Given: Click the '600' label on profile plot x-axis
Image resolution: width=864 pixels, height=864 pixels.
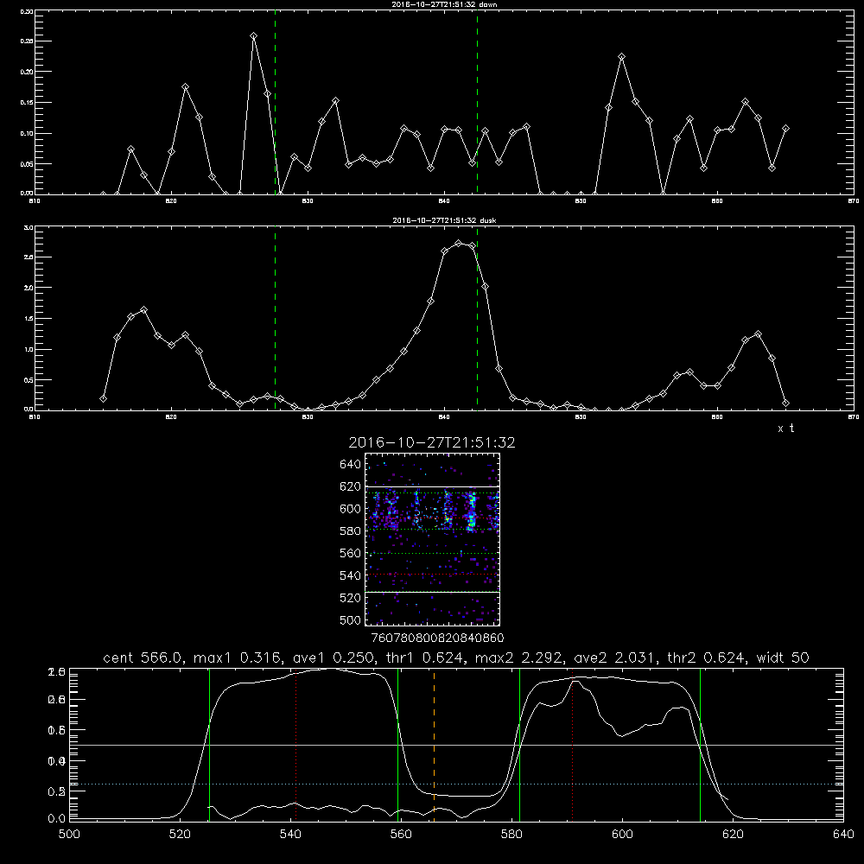Looking at the screenshot, I should 623,835.
